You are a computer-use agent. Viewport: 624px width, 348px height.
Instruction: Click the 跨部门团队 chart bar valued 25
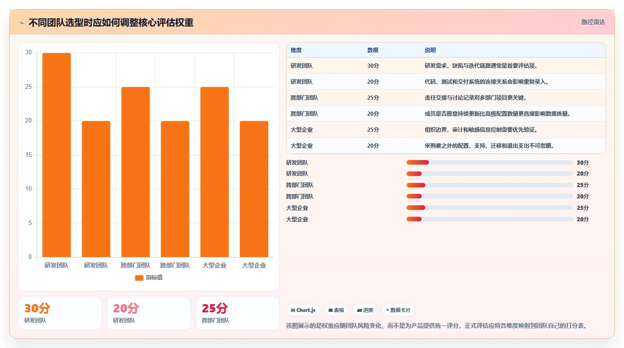click(136, 172)
